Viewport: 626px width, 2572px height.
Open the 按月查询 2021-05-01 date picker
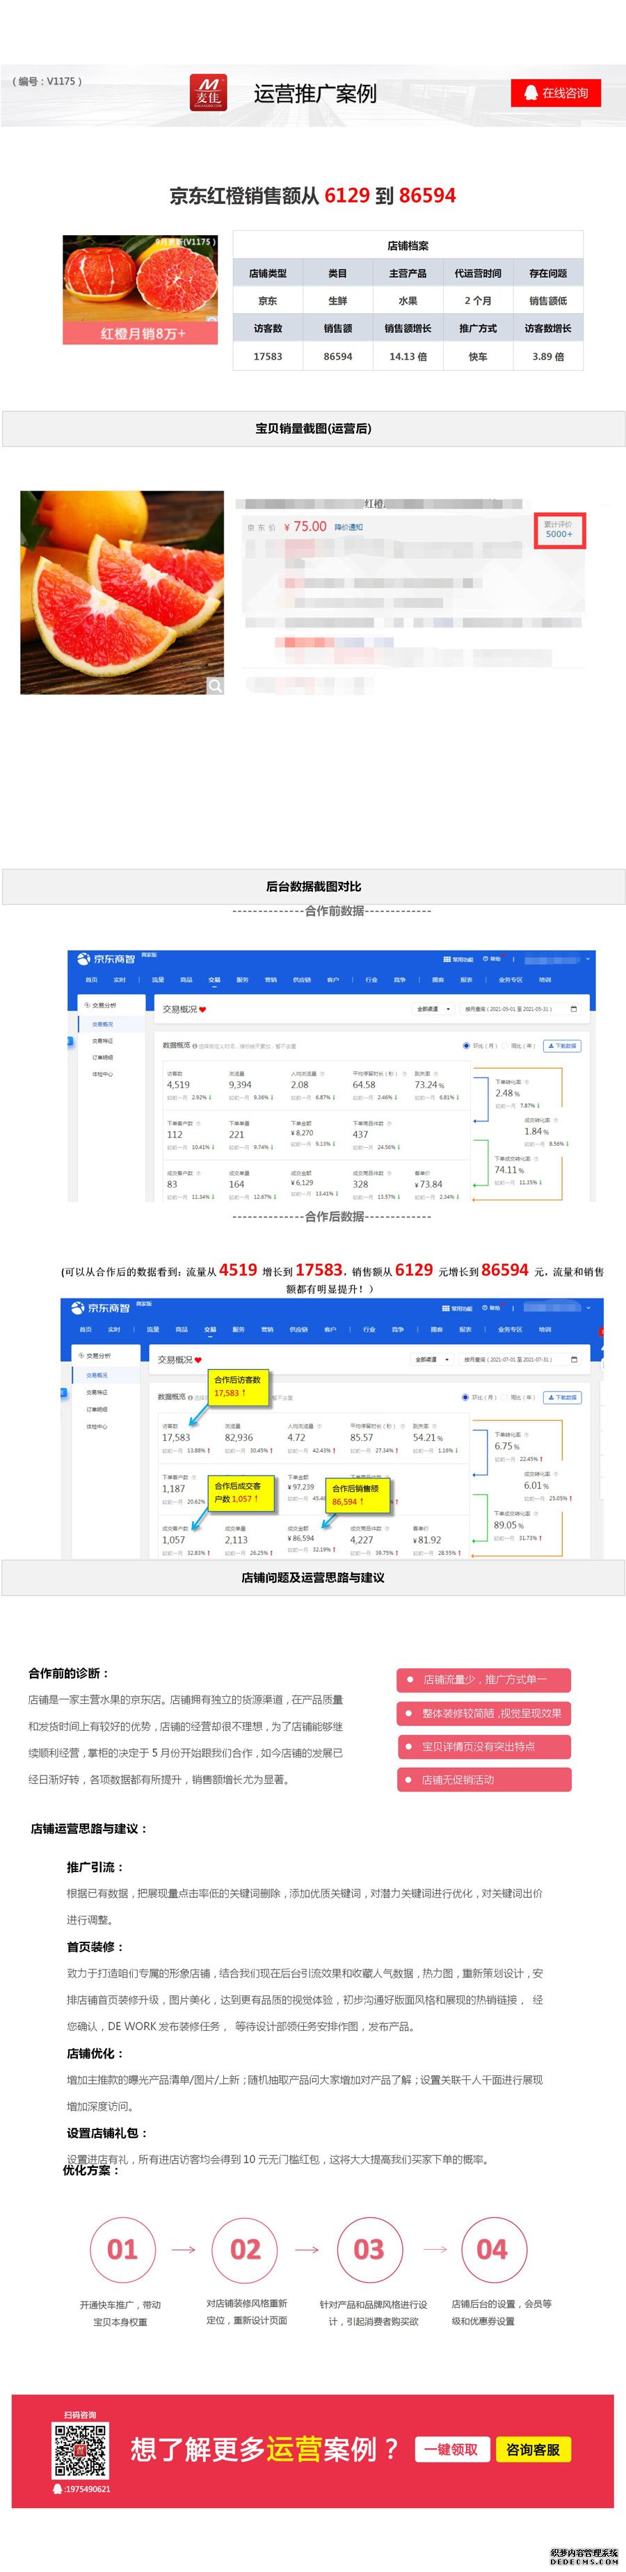[522, 1009]
